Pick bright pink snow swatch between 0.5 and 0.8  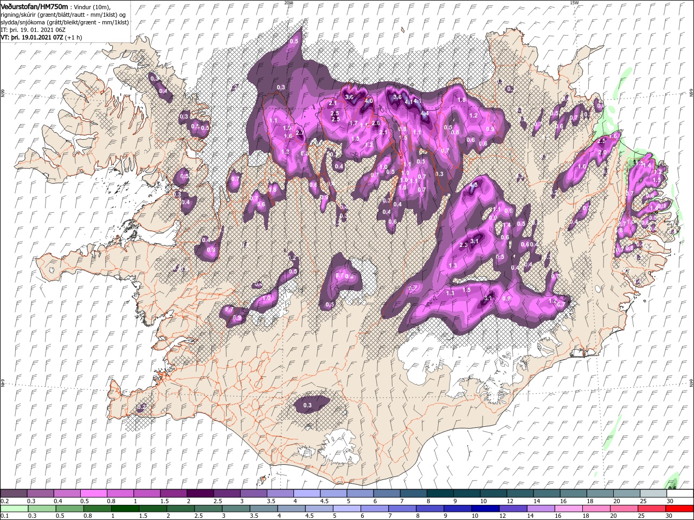[x=93, y=493]
